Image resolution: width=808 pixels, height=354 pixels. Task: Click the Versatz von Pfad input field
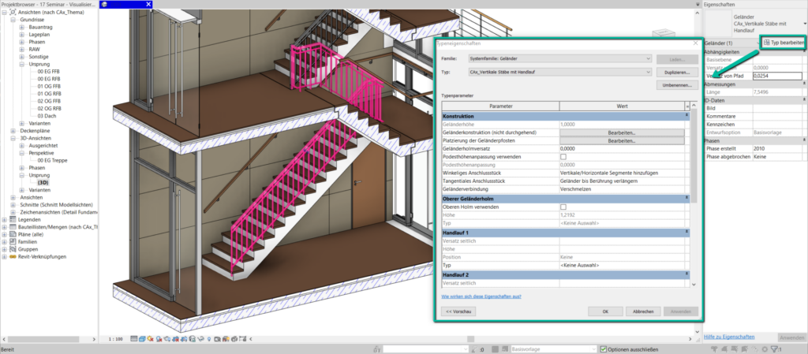point(776,76)
